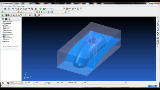Click the Eject simulation button
The height and width of the screenshot is (90, 160).
click(65, 12)
